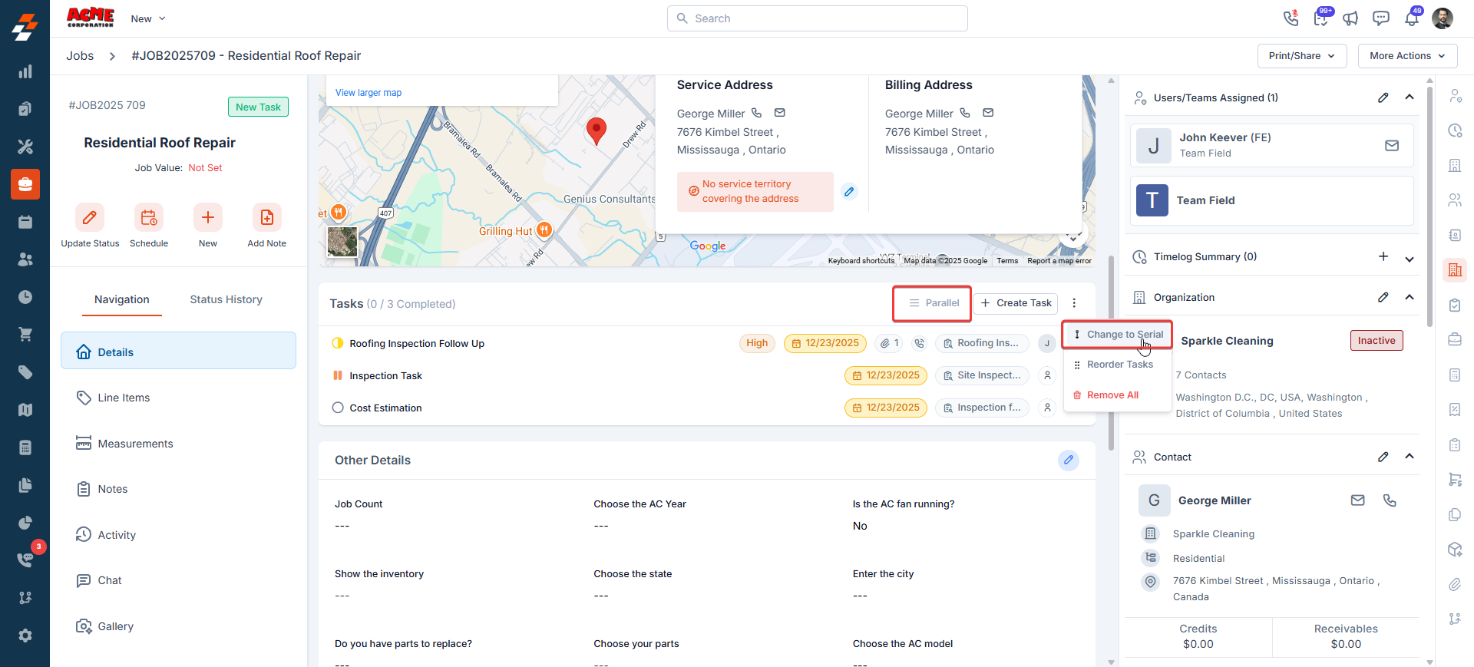Click View larger map link
This screenshot has height=667, width=1474.
coord(368,93)
